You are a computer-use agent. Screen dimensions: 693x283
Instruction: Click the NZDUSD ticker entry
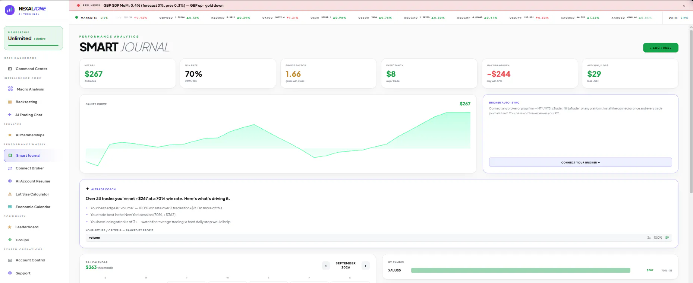pos(231,18)
